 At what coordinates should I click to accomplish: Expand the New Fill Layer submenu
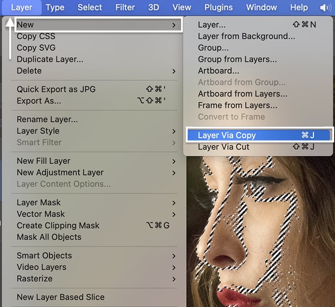click(94, 161)
